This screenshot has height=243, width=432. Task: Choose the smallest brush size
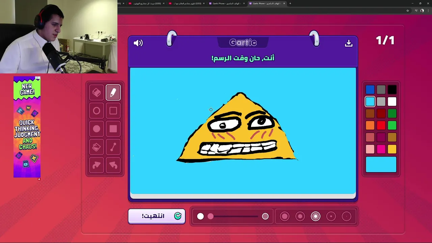pos(347,216)
